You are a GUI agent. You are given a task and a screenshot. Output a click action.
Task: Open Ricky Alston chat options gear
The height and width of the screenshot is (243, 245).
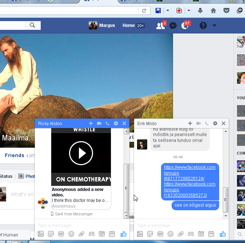(x=116, y=123)
